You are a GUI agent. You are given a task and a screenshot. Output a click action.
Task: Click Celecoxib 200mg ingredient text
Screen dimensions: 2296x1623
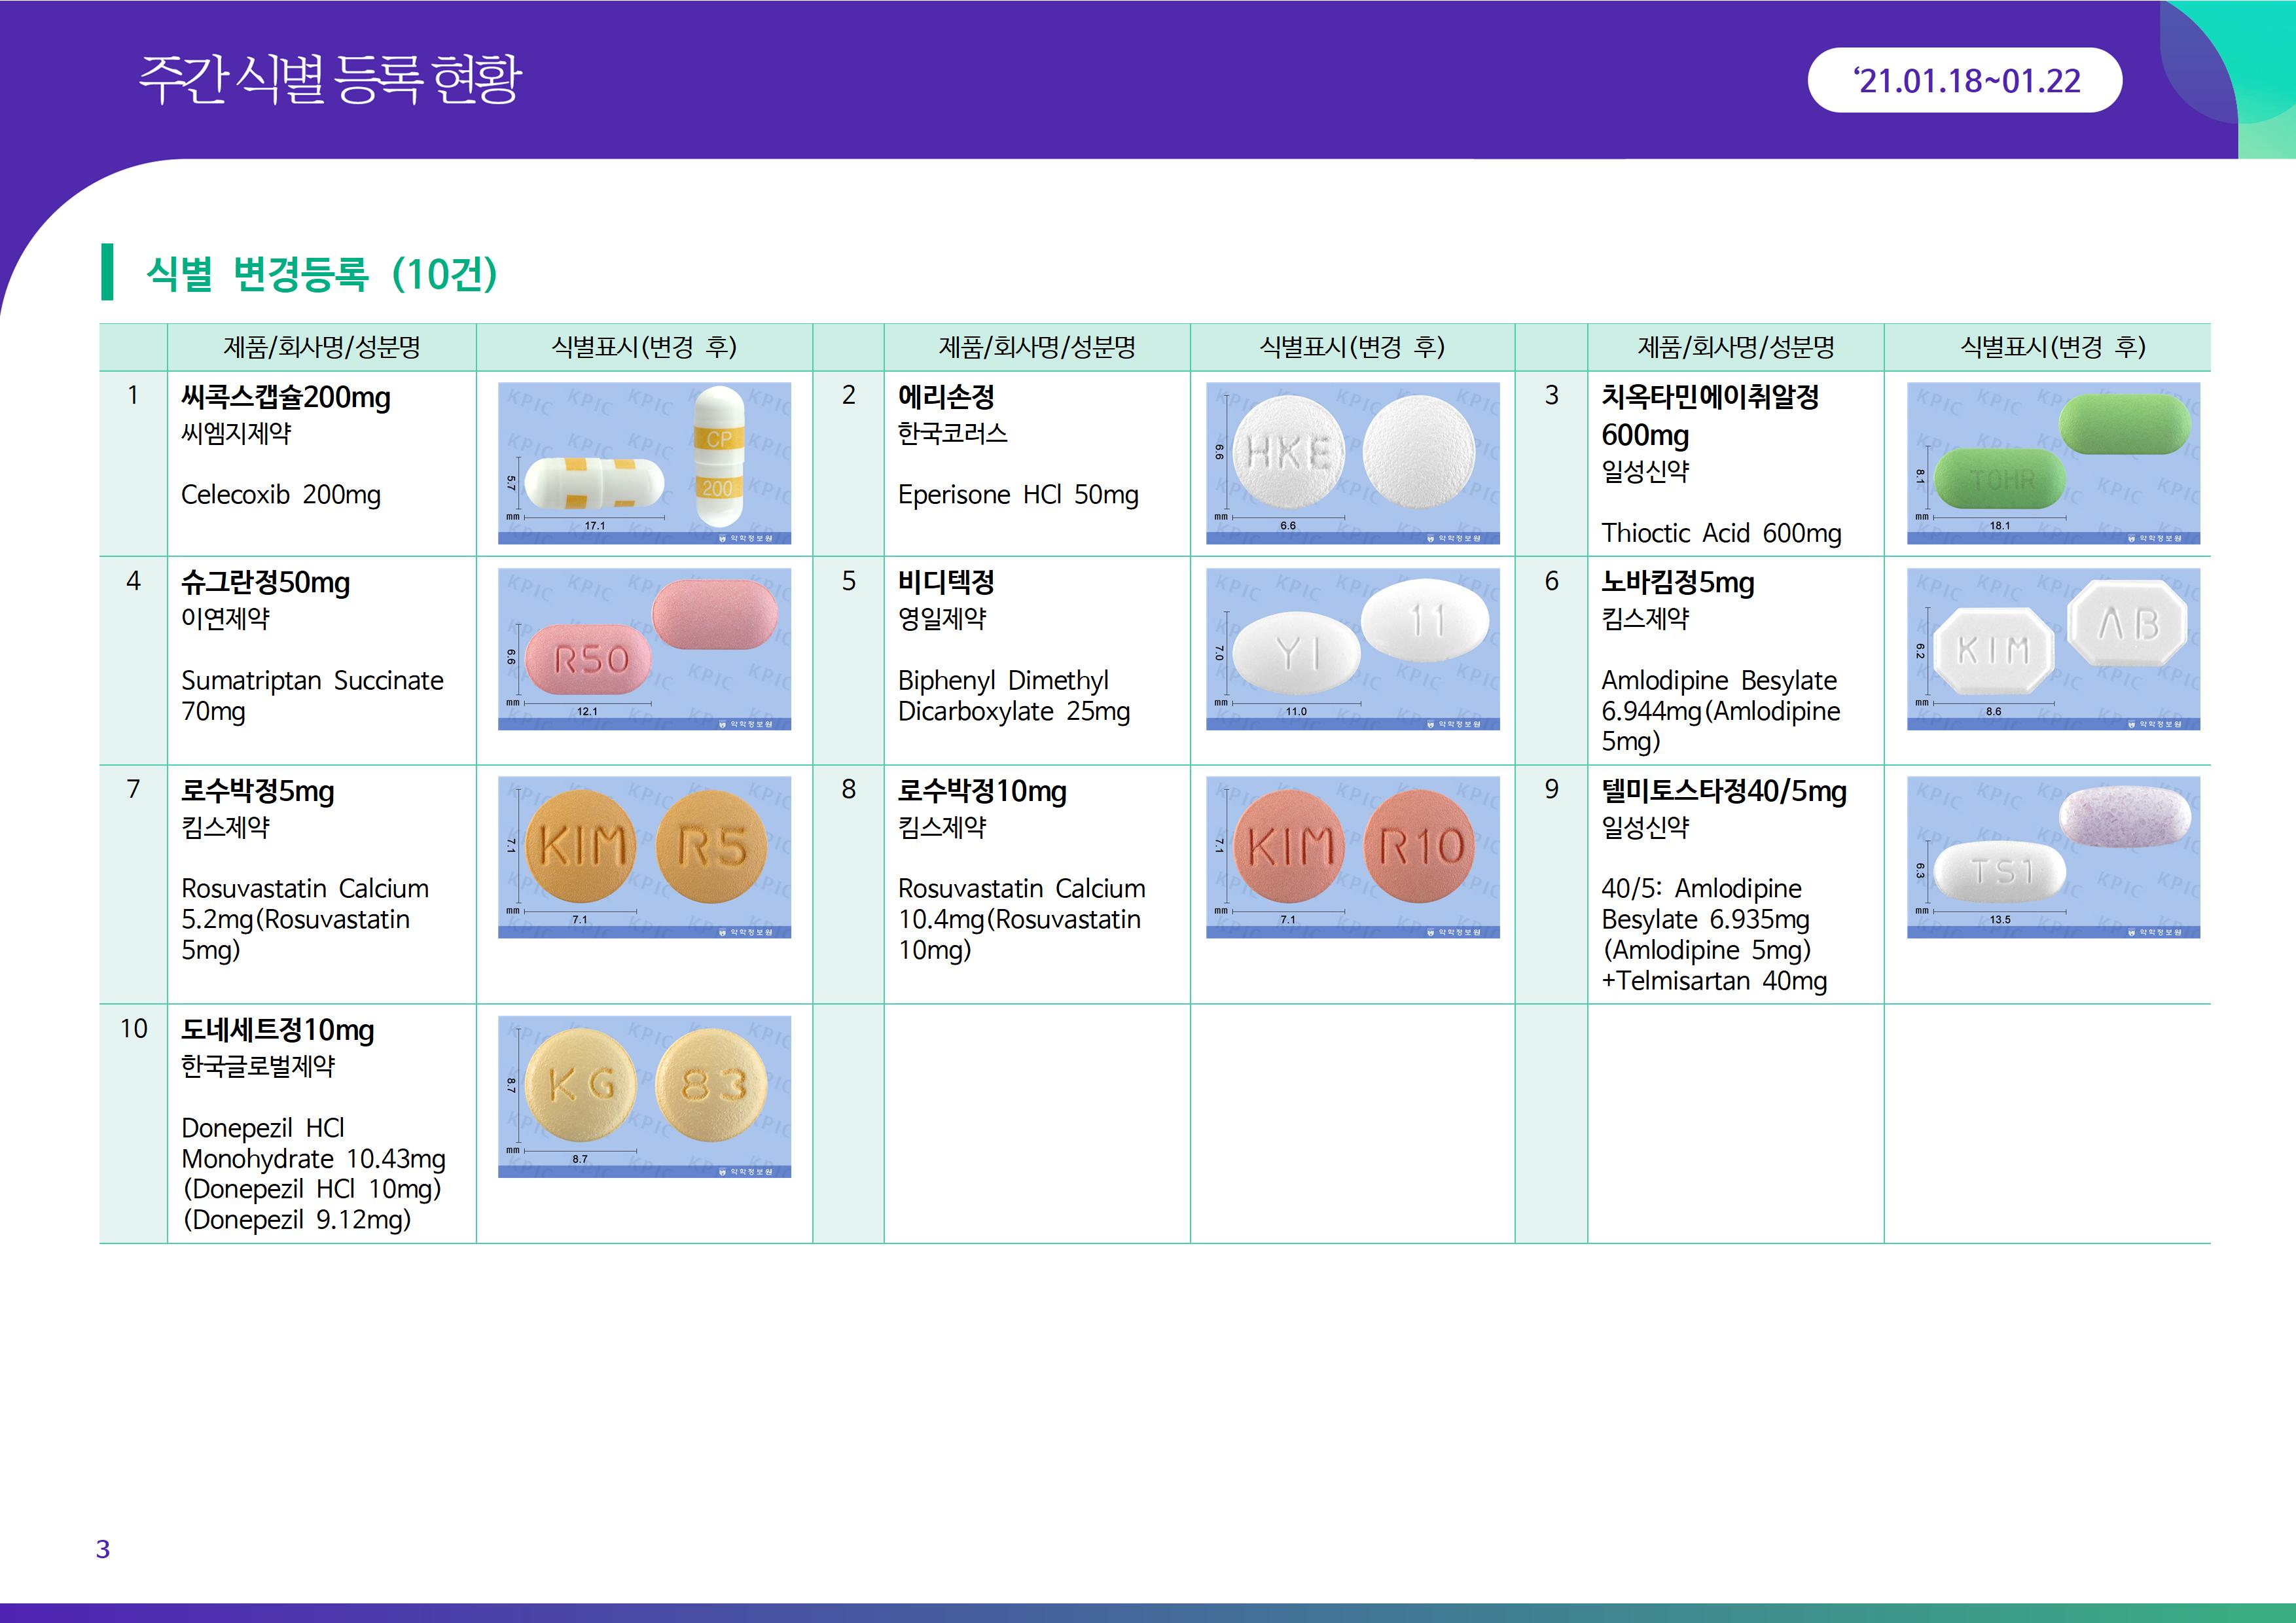tap(280, 495)
